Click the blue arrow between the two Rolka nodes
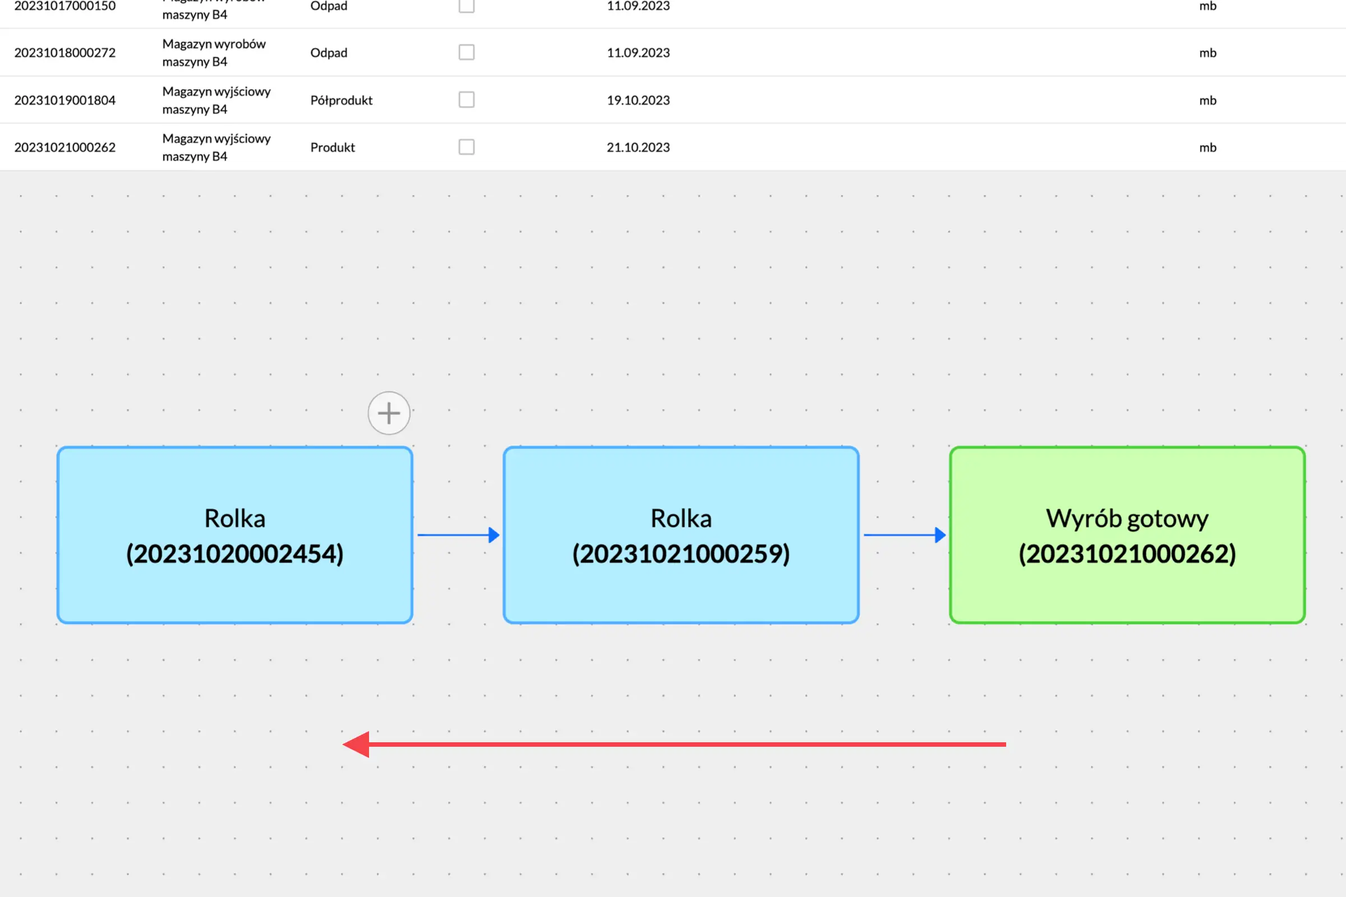This screenshot has height=897, width=1346. coord(458,535)
